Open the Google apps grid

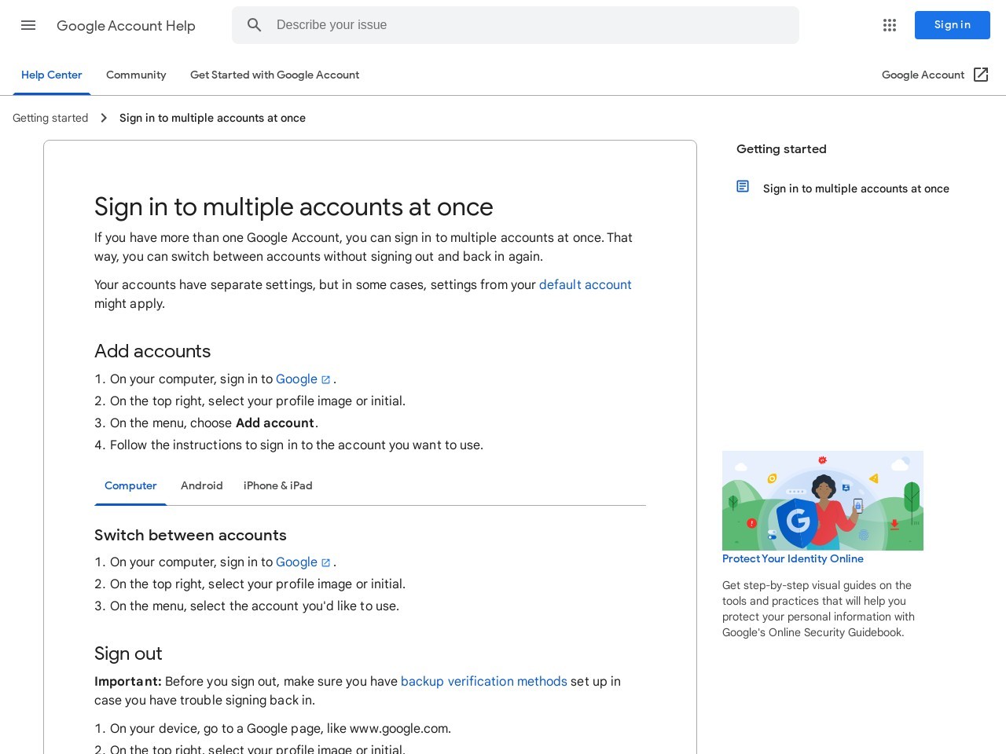tap(890, 25)
